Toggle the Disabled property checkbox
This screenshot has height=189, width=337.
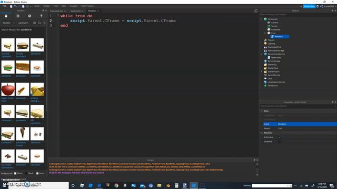point(280,142)
